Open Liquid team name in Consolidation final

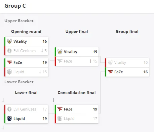pos(69,119)
